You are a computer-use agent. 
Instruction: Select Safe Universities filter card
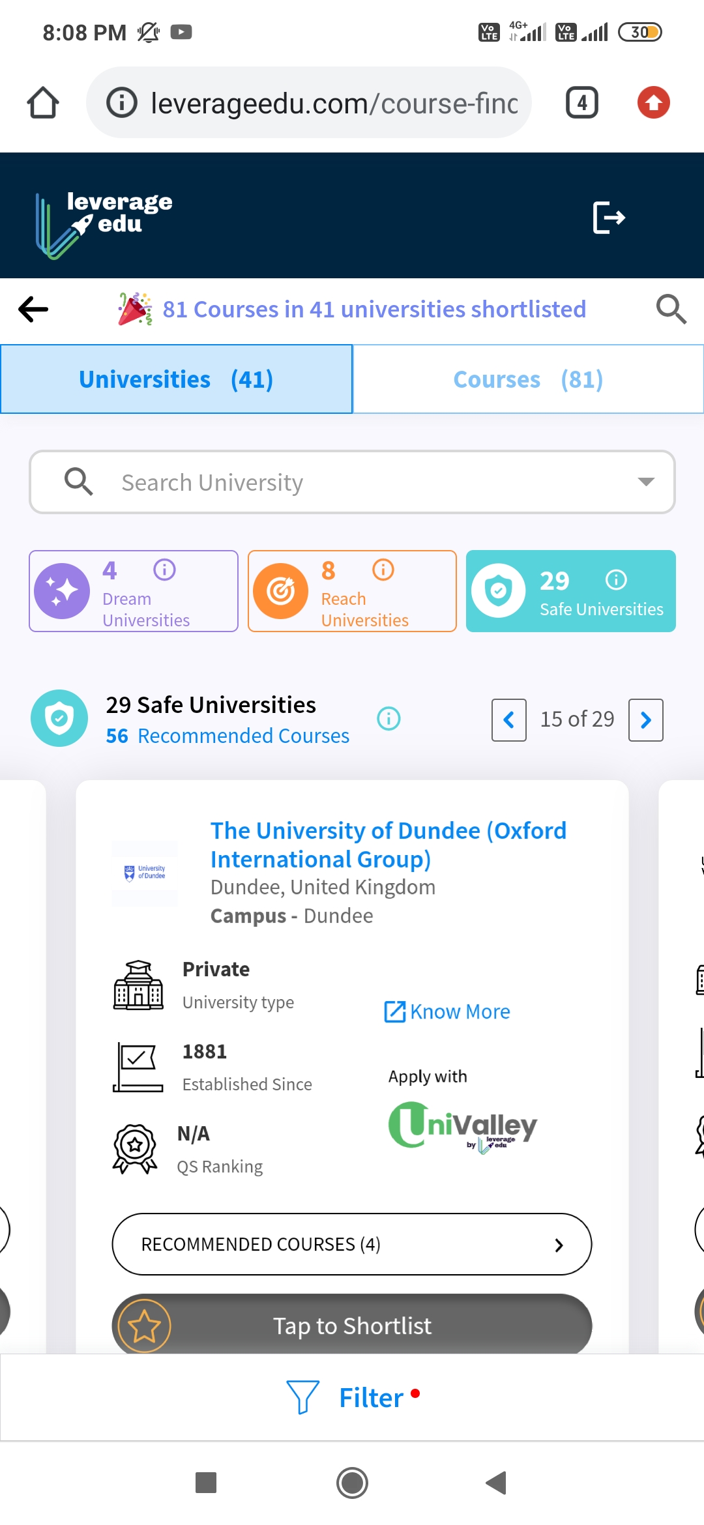[570, 591]
